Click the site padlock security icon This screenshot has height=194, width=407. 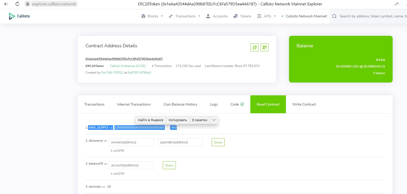(28, 4)
